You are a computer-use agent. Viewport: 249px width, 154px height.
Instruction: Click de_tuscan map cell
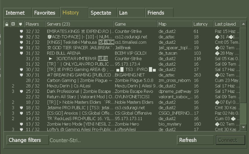click(x=168, y=53)
